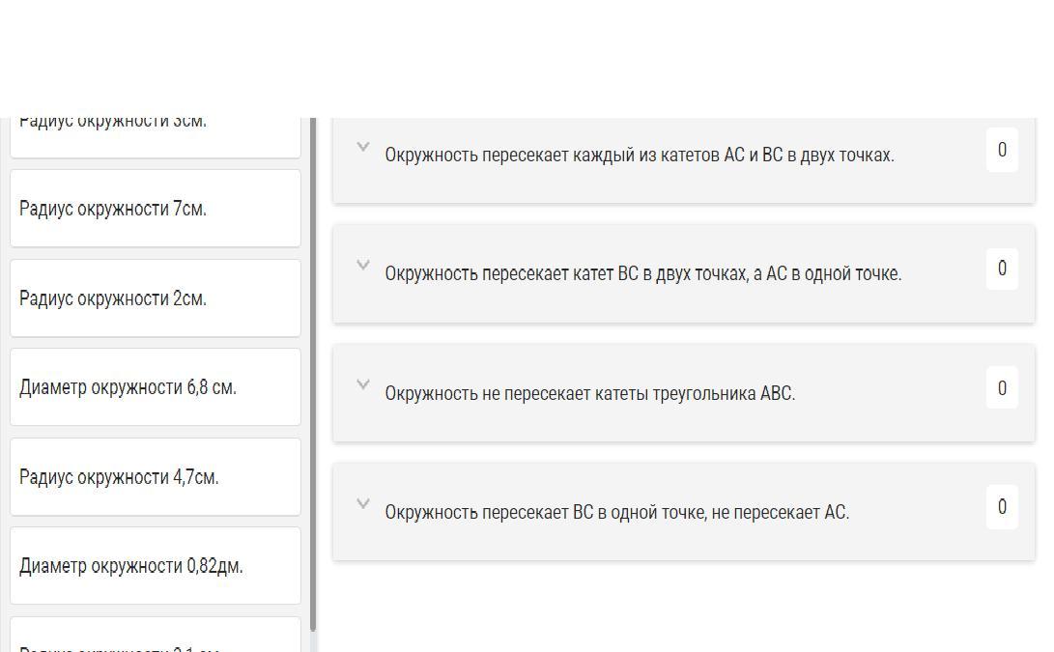Image resolution: width=1054 pixels, height=652 pixels.
Task: Select the 'Радиус окружности 2см.' card
Action: 156,298
